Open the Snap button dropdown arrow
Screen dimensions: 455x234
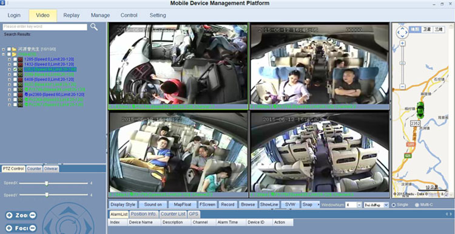point(318,204)
